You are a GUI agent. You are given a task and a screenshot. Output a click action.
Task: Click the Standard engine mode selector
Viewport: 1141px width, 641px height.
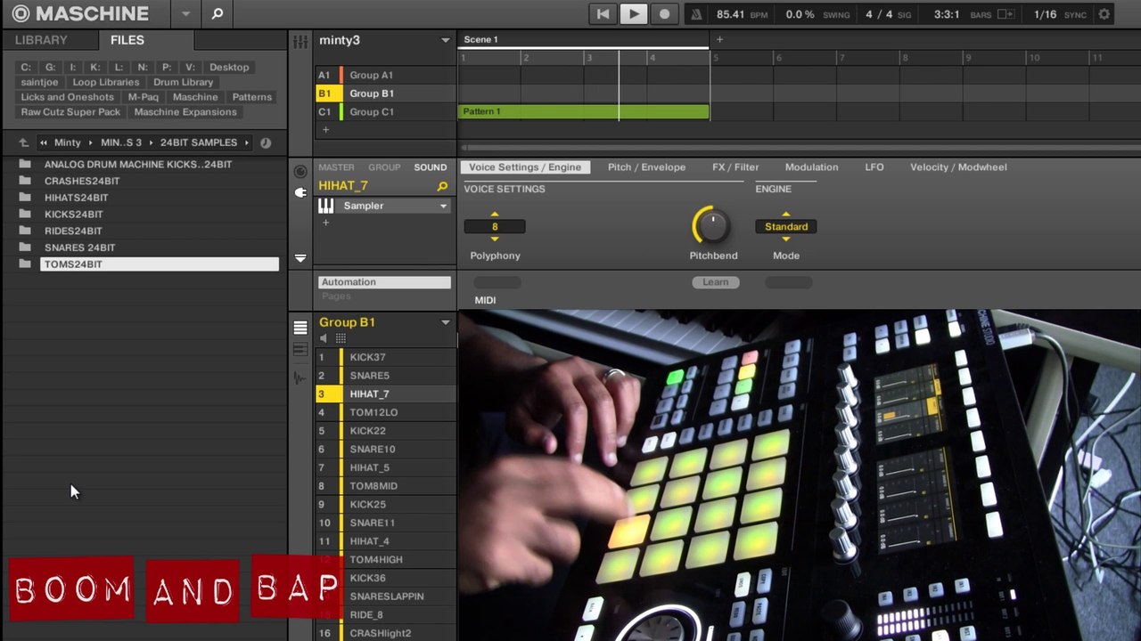point(786,227)
